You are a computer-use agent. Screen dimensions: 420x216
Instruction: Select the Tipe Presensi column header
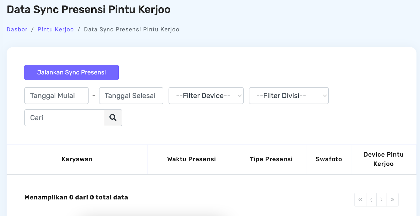(x=271, y=159)
